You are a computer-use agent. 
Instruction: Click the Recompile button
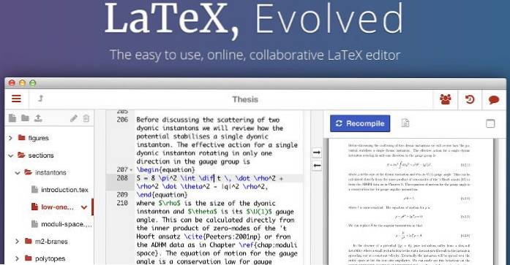[360, 123]
